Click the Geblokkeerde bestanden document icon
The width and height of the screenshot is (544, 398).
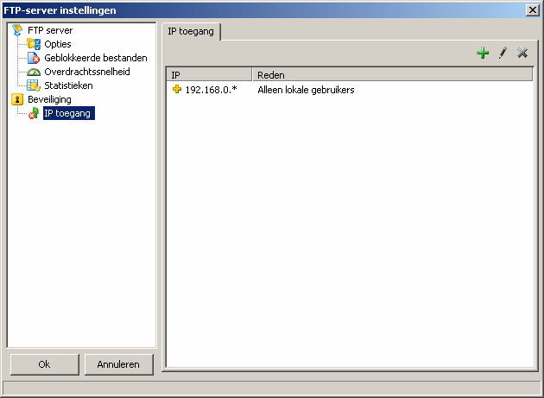click(34, 58)
